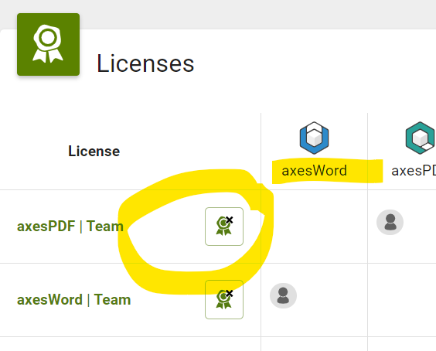The image size is (436, 351).
Task: Click the green Licenses badge icon
Action: click(49, 45)
